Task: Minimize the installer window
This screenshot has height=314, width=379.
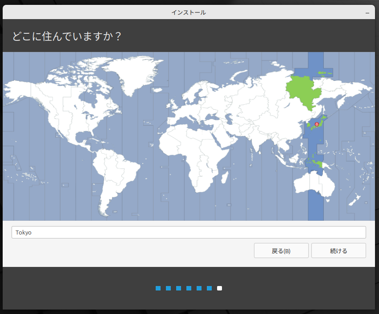Action: click(x=367, y=13)
